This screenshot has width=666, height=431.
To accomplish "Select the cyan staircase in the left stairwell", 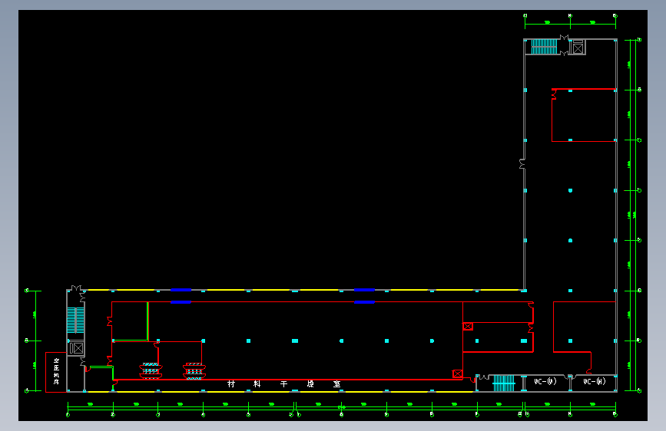I will click(75, 321).
